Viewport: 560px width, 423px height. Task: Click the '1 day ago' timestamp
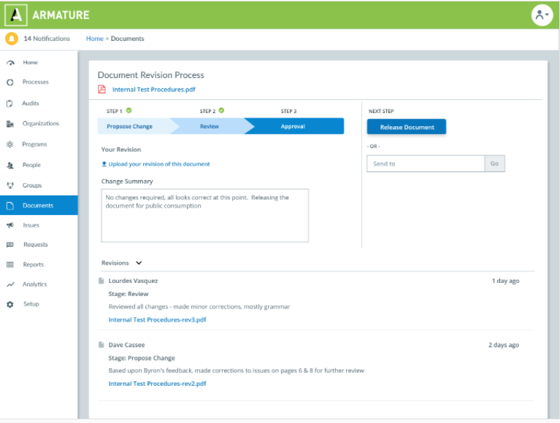(x=505, y=281)
